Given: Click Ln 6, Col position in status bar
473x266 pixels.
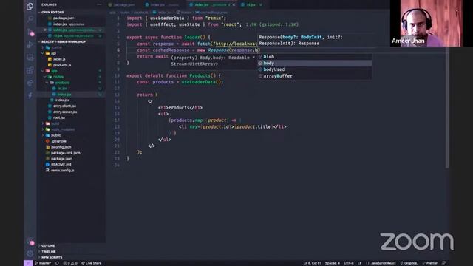Looking at the screenshot, I should click(312, 263).
